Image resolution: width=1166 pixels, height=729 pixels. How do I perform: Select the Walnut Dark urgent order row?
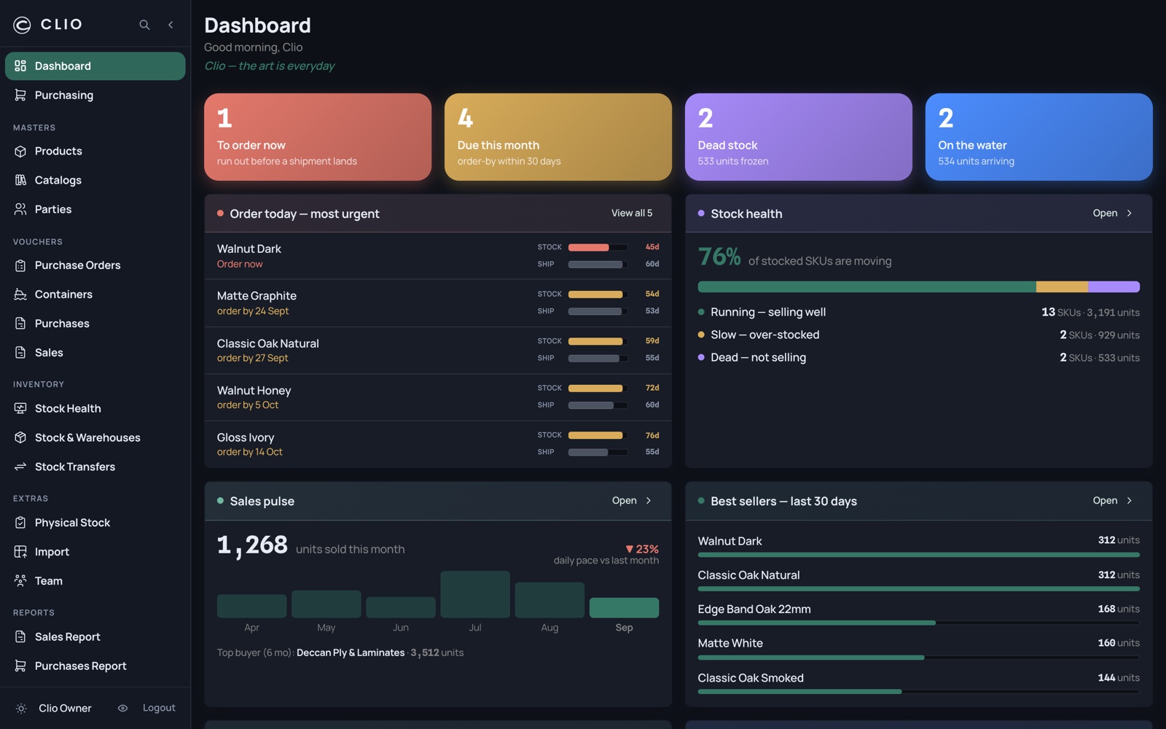(438, 256)
